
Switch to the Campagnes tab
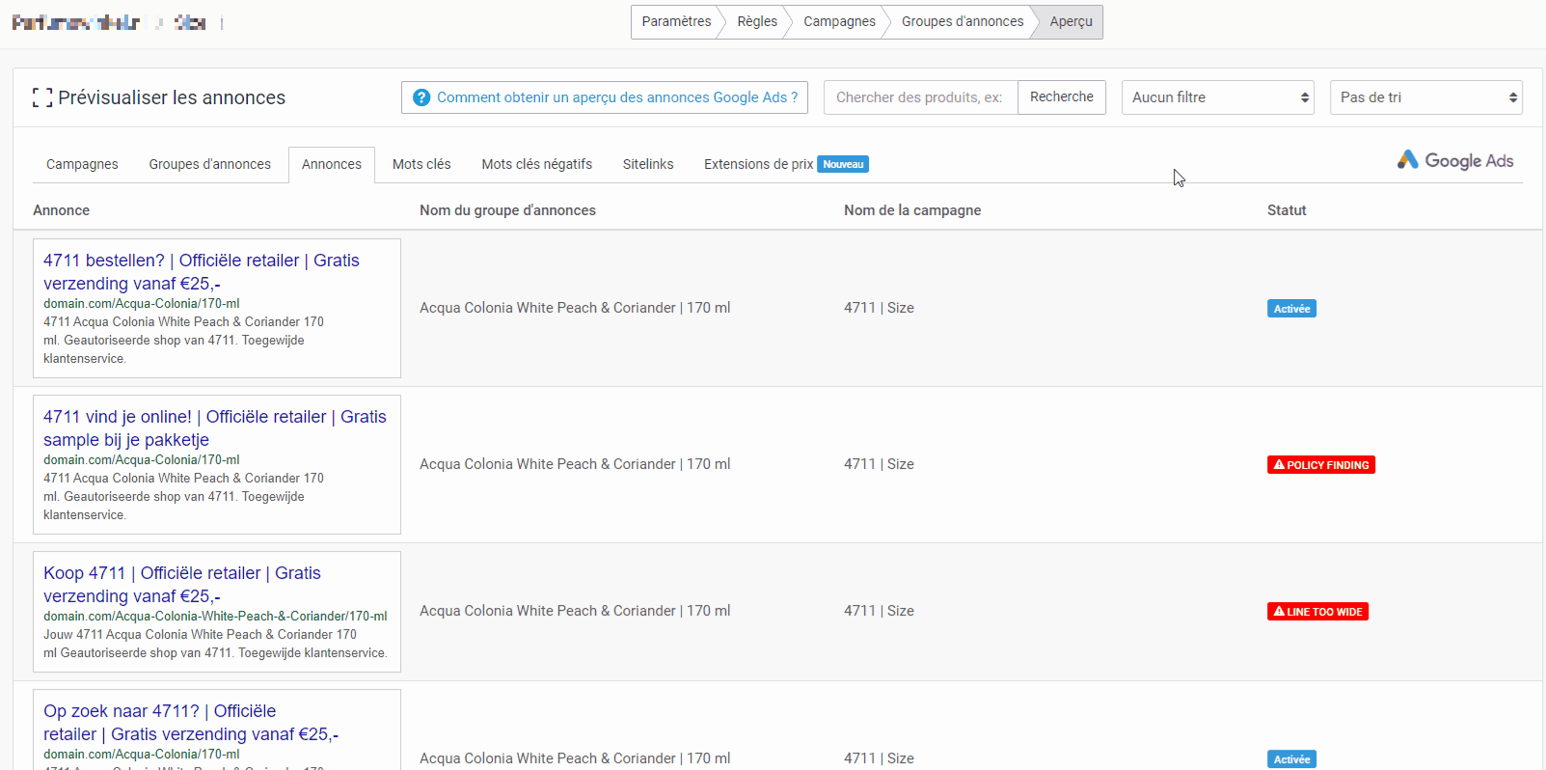82,164
